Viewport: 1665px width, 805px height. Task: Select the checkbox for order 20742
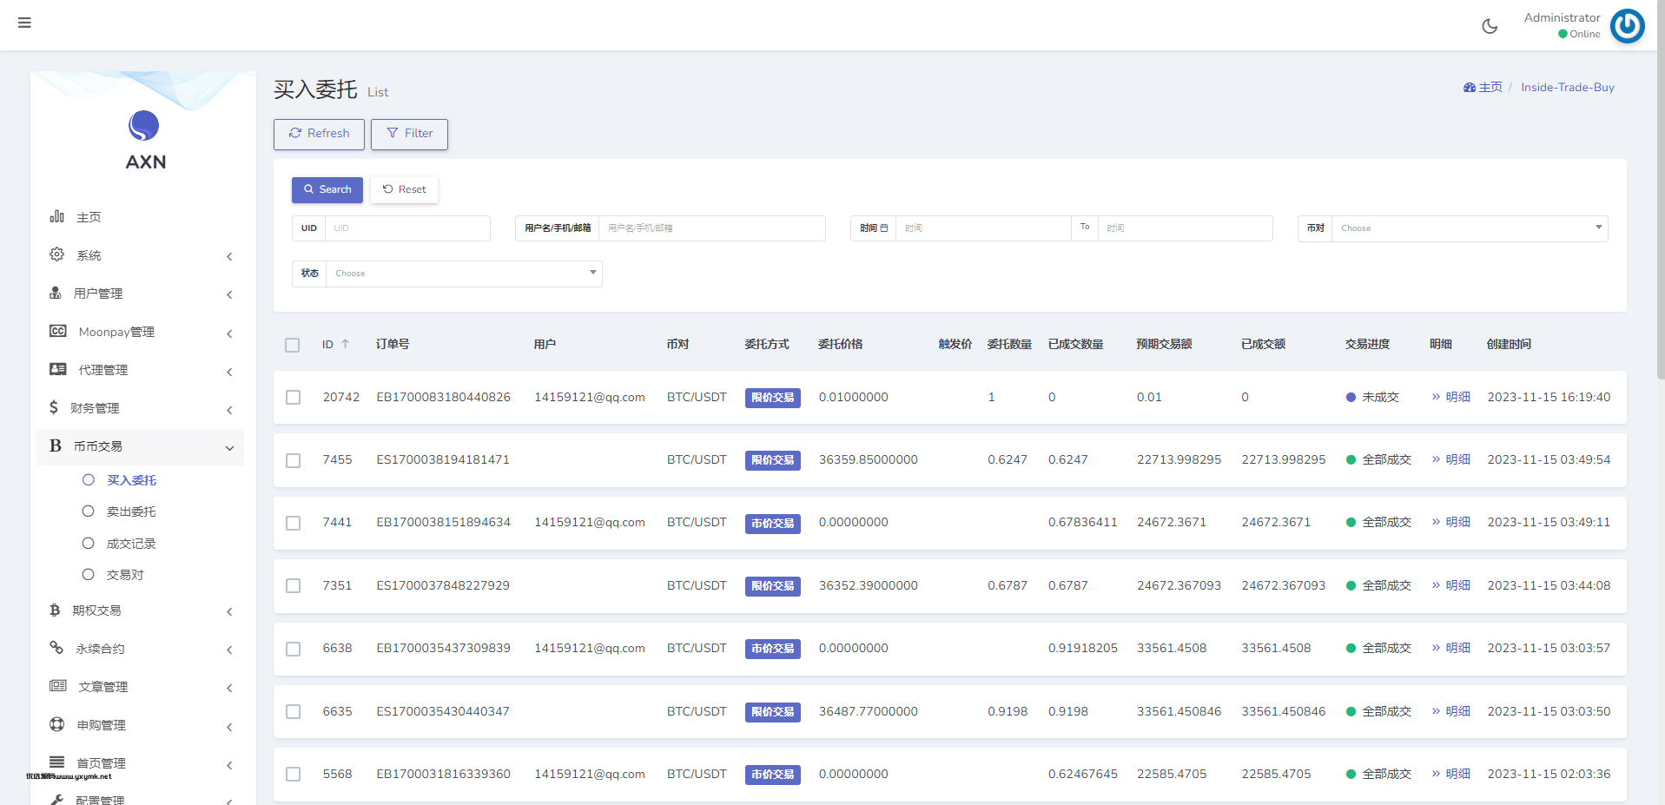[294, 397]
